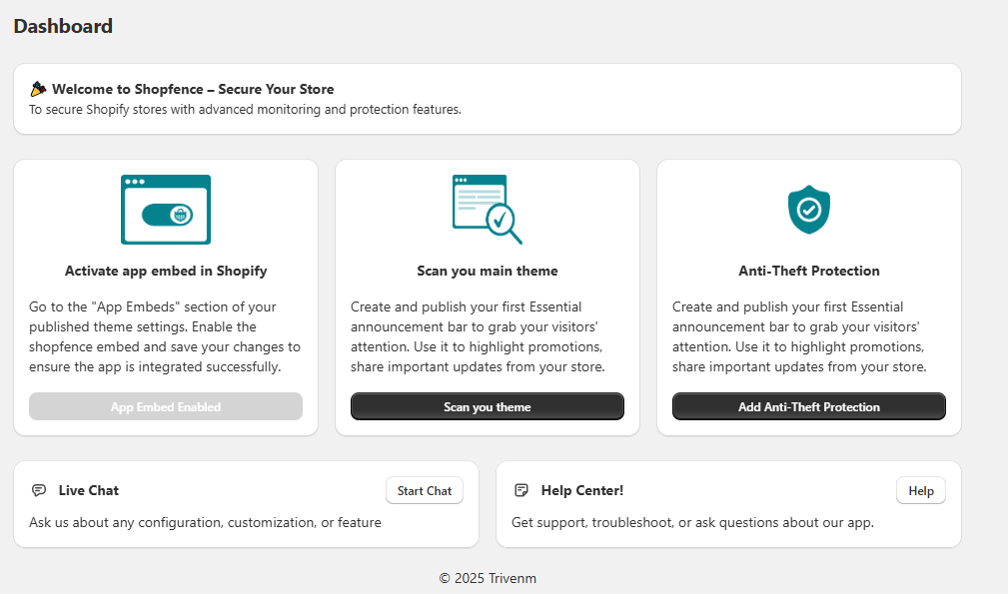Click the Welcome to Shopfence heading
Viewport: 1008px width, 594px height.
(193, 89)
